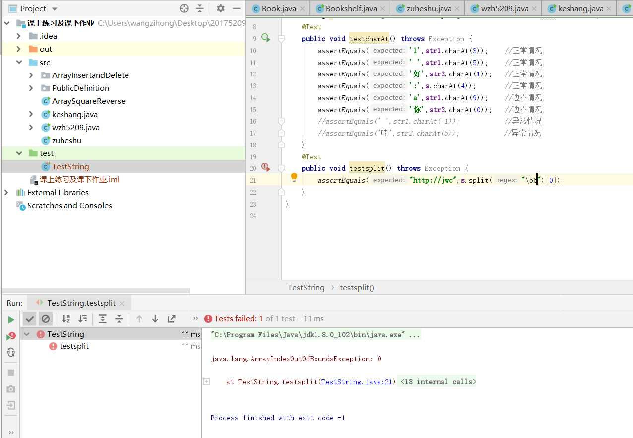The width and height of the screenshot is (633, 438).
Task: Collapse the src folder
Action: pos(19,62)
